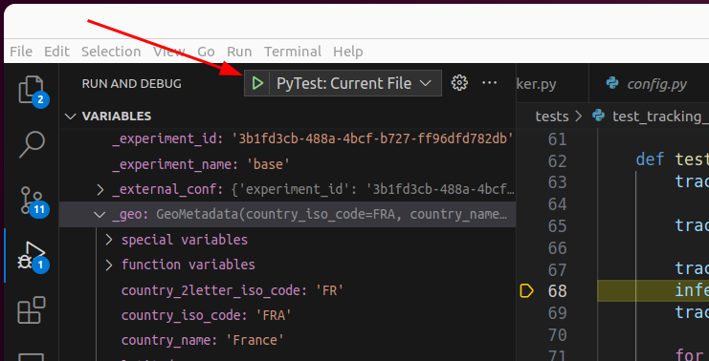Expand special variables under _geo
This screenshot has height=361, width=709.
(x=108, y=240)
